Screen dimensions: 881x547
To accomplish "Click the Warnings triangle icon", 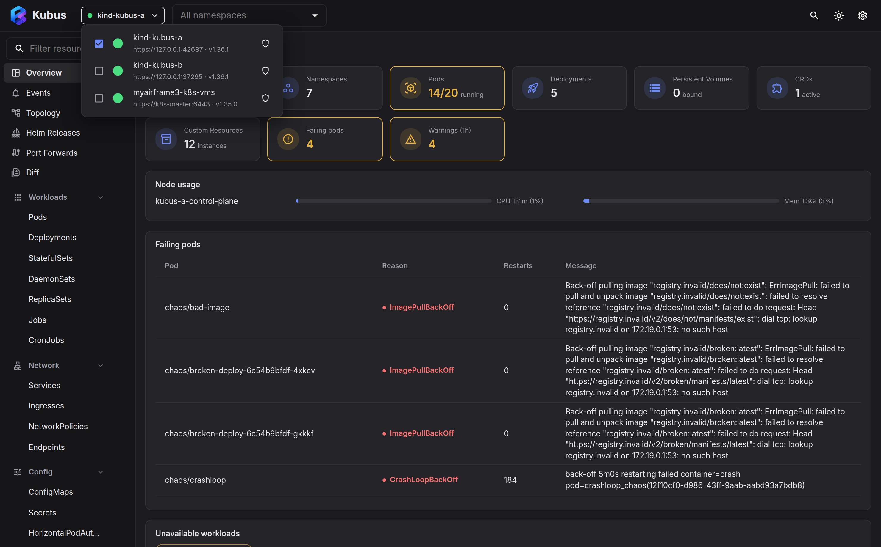I will coord(410,139).
